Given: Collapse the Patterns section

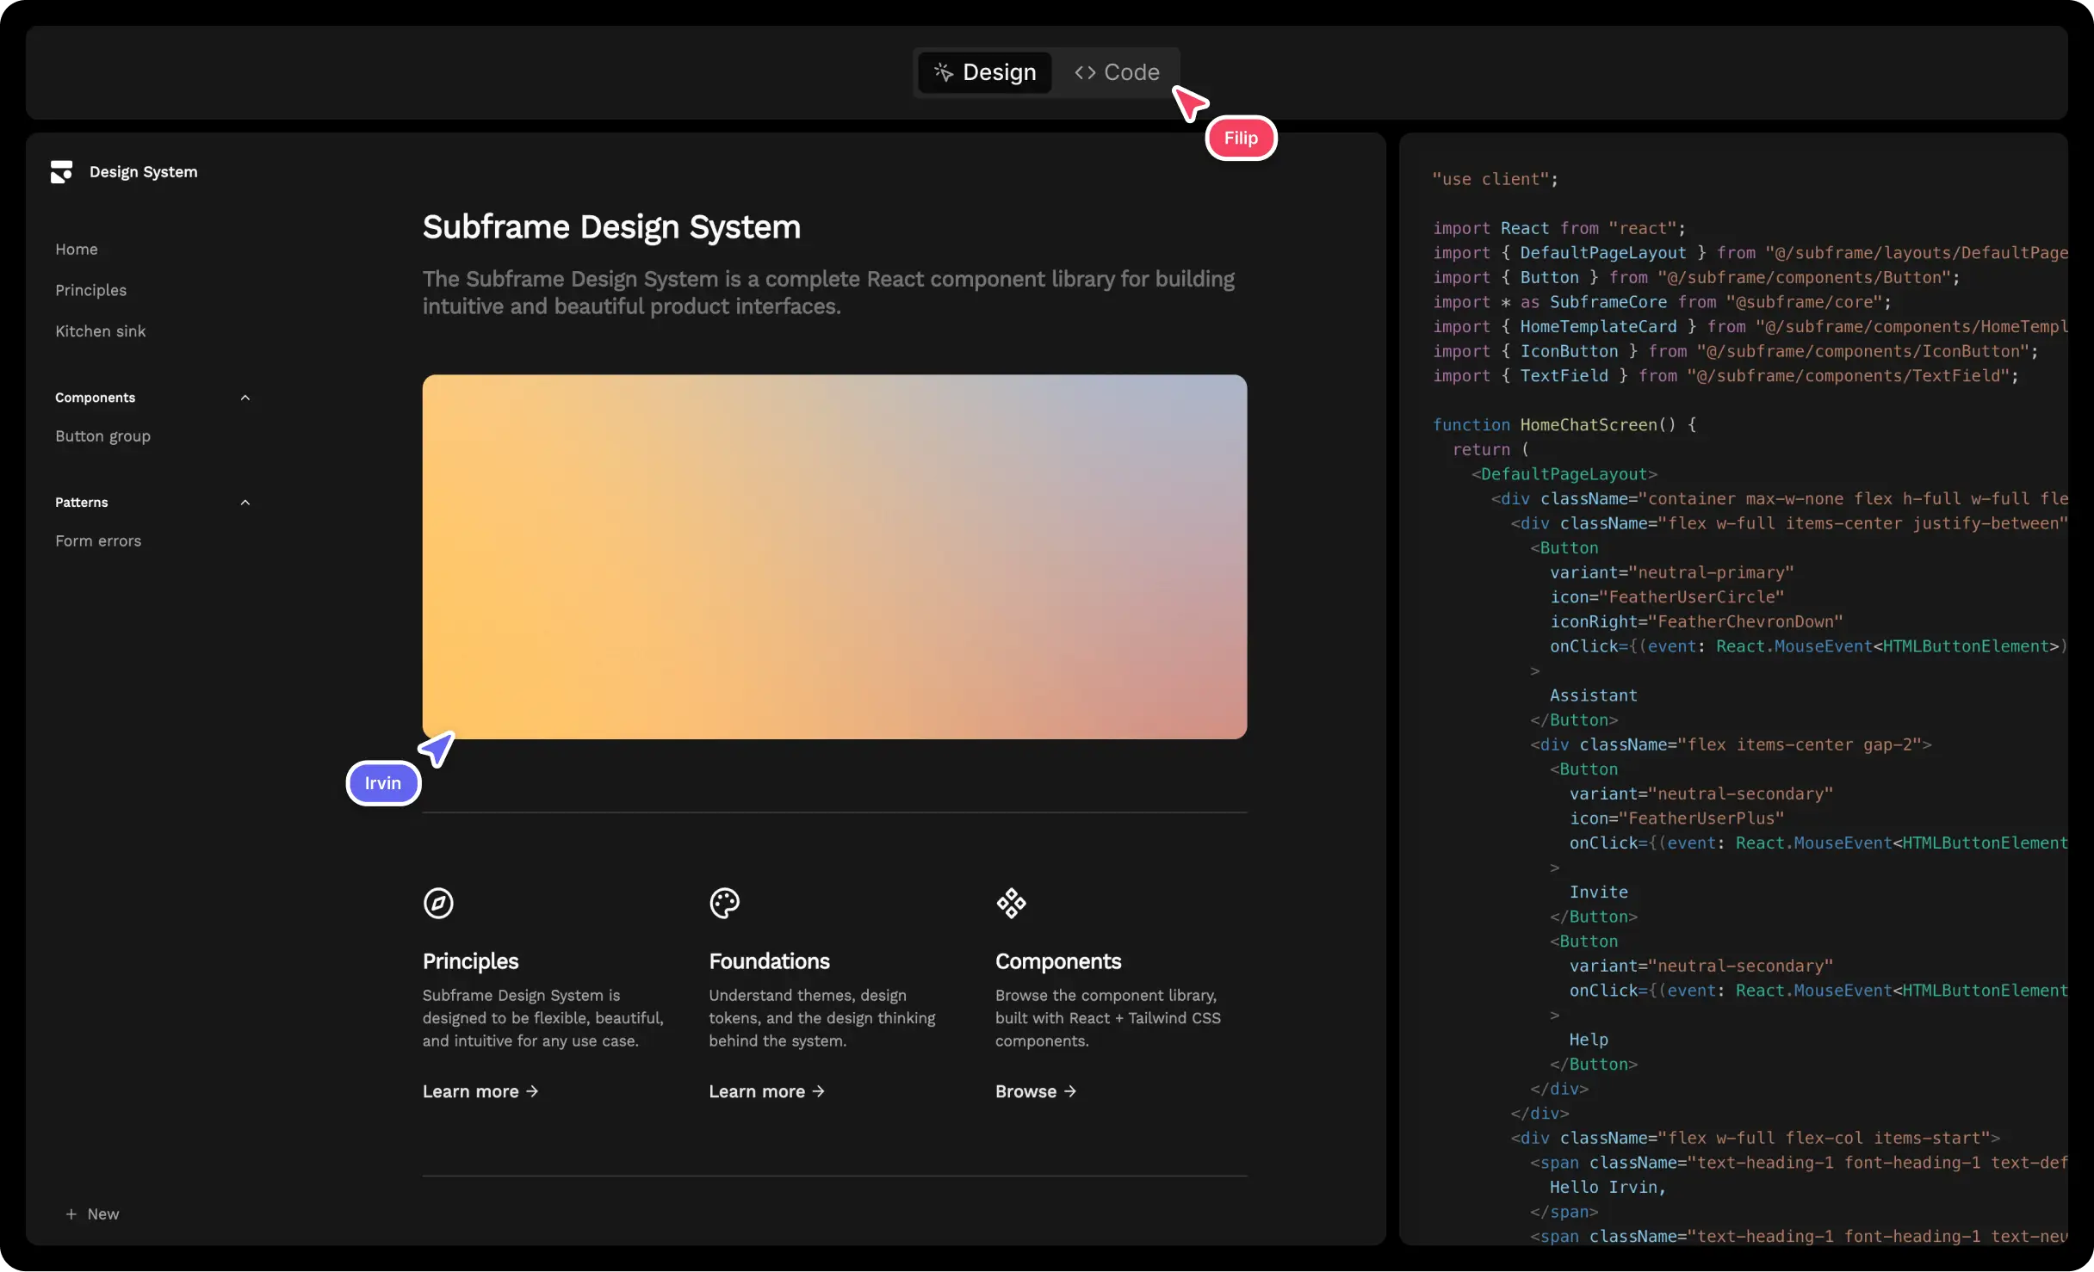Looking at the screenshot, I should [x=245, y=502].
